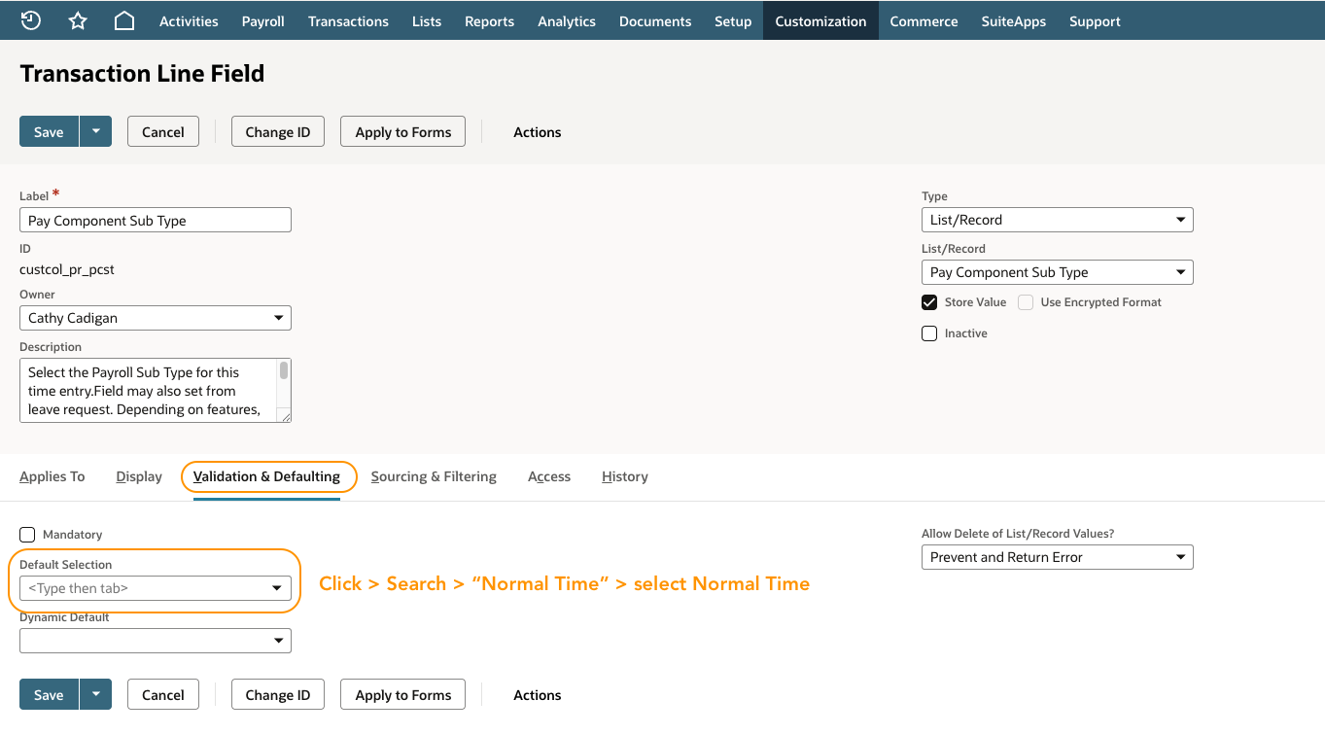Open the top Actions menu

538,132
